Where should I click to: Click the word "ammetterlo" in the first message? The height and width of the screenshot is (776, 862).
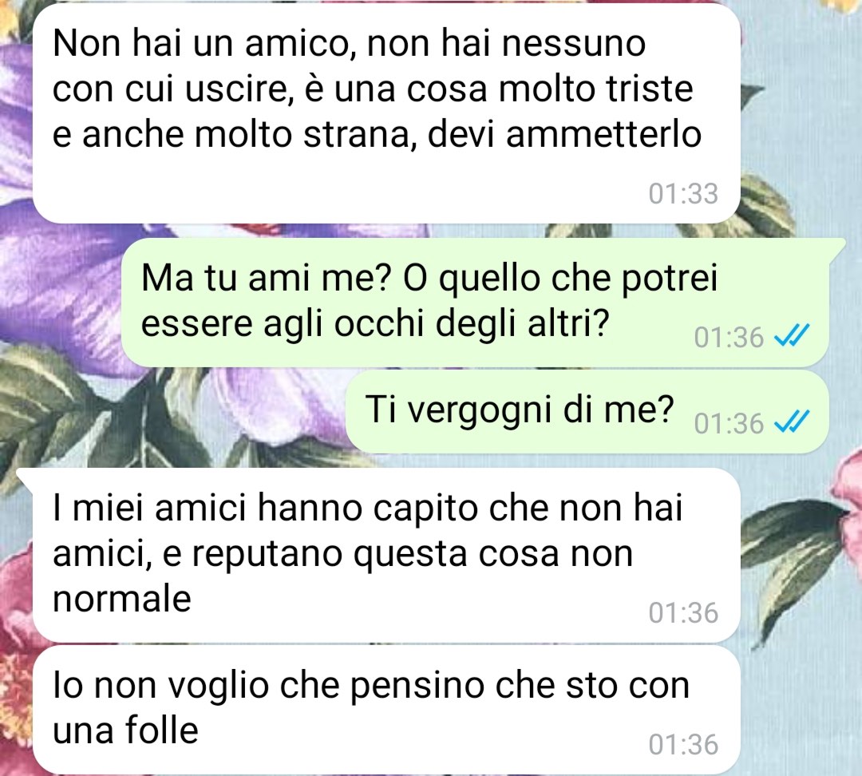pos(603,134)
